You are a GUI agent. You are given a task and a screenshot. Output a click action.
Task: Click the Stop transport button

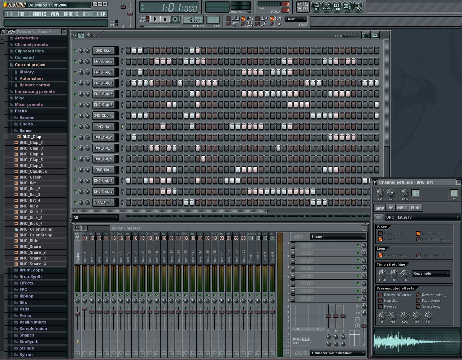(165, 19)
